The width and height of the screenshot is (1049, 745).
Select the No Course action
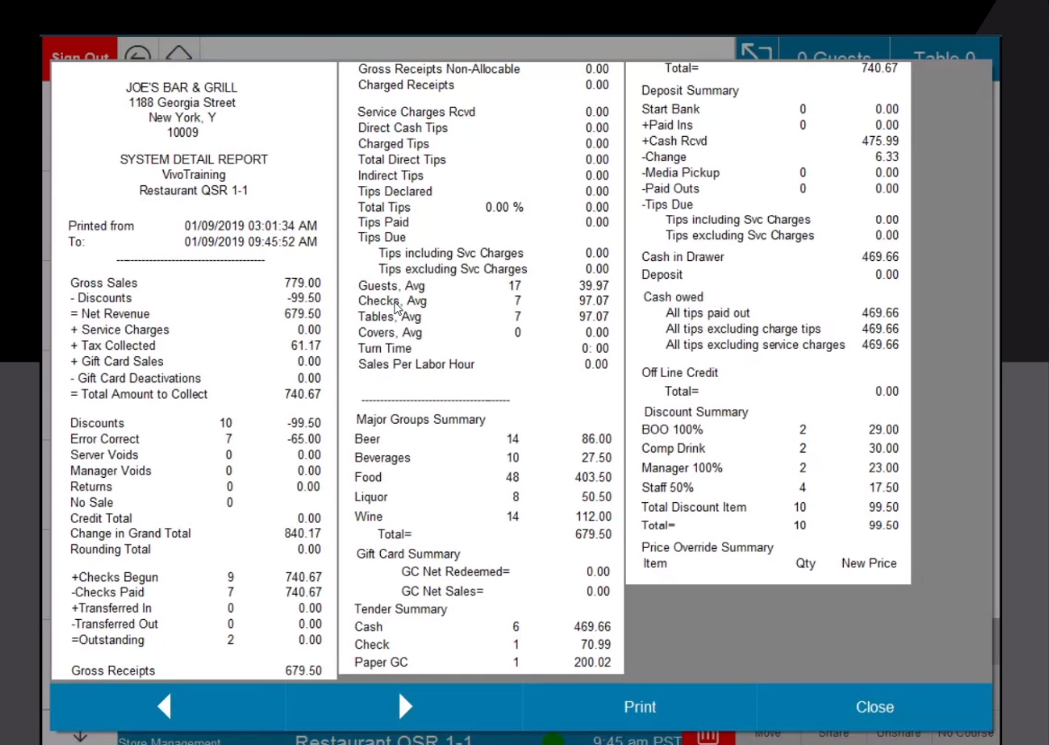pyautogui.click(x=965, y=734)
